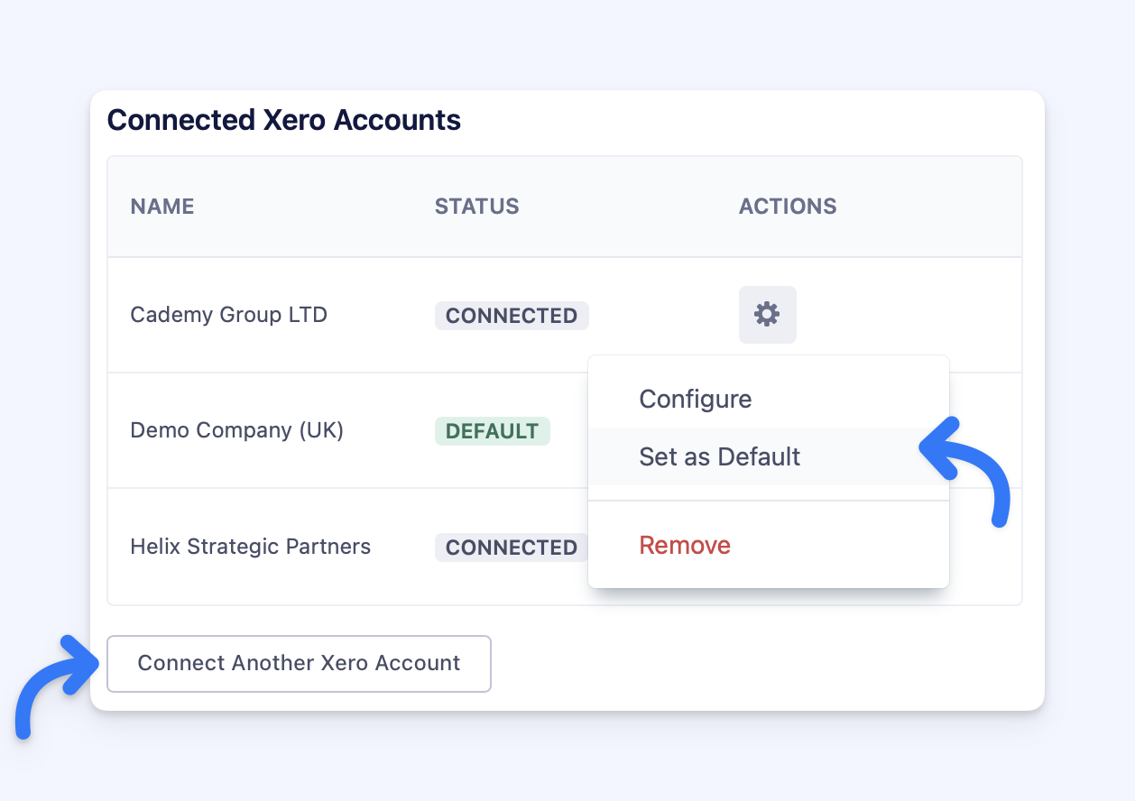Image resolution: width=1135 pixels, height=801 pixels.
Task: Select the Helix Strategic Partners account name
Action: (x=250, y=547)
